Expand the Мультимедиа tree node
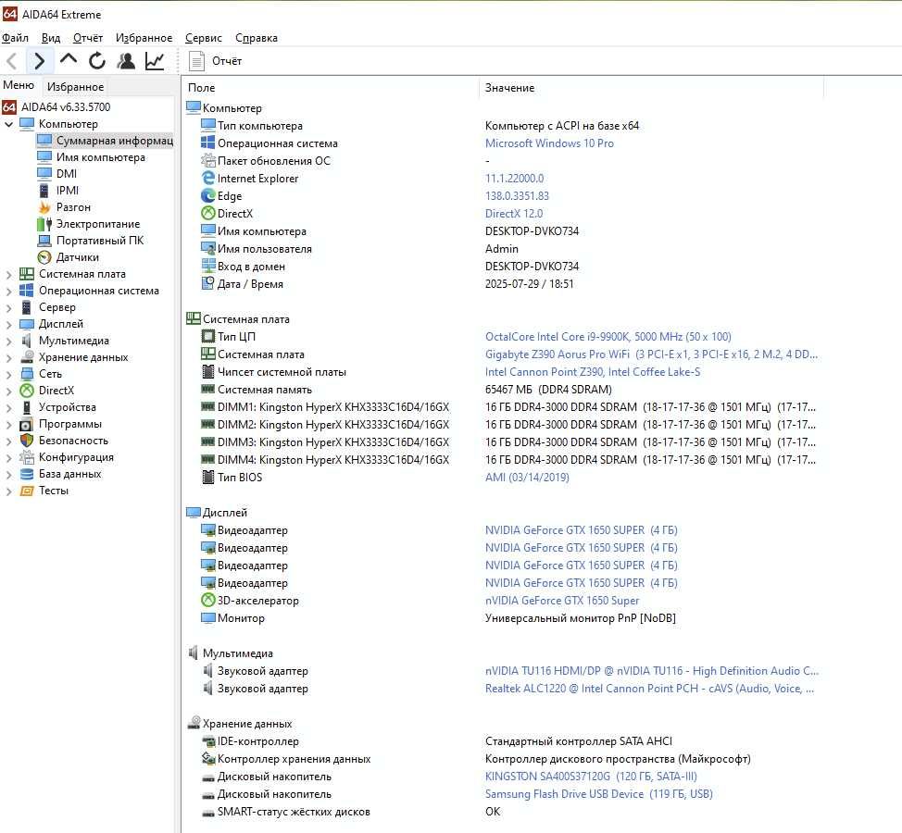 pos(8,342)
